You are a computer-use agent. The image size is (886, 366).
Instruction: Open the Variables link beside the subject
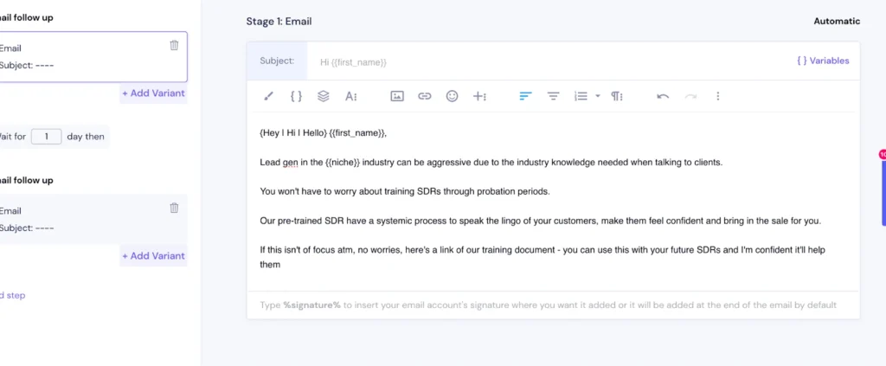point(823,61)
